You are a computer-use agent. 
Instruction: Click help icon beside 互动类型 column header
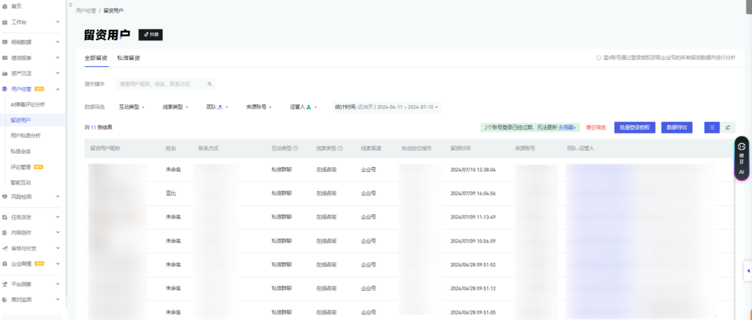click(x=296, y=148)
